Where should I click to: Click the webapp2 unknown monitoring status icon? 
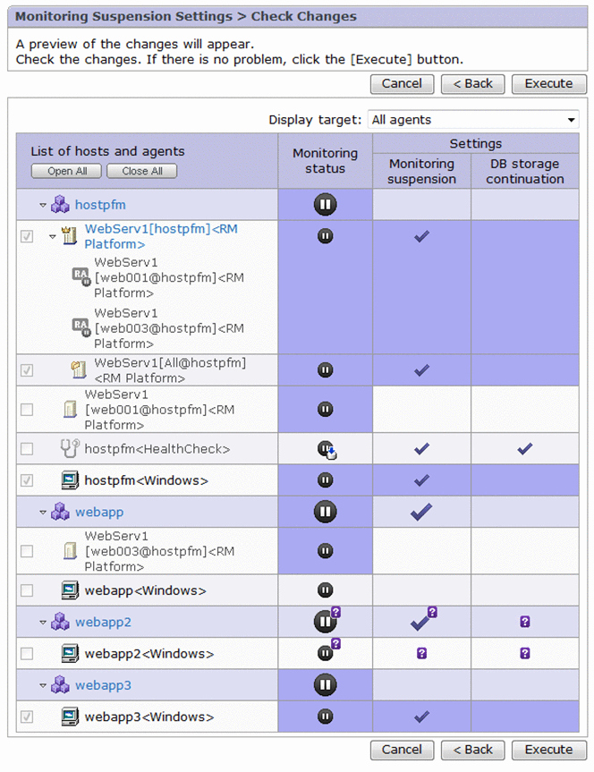326,621
